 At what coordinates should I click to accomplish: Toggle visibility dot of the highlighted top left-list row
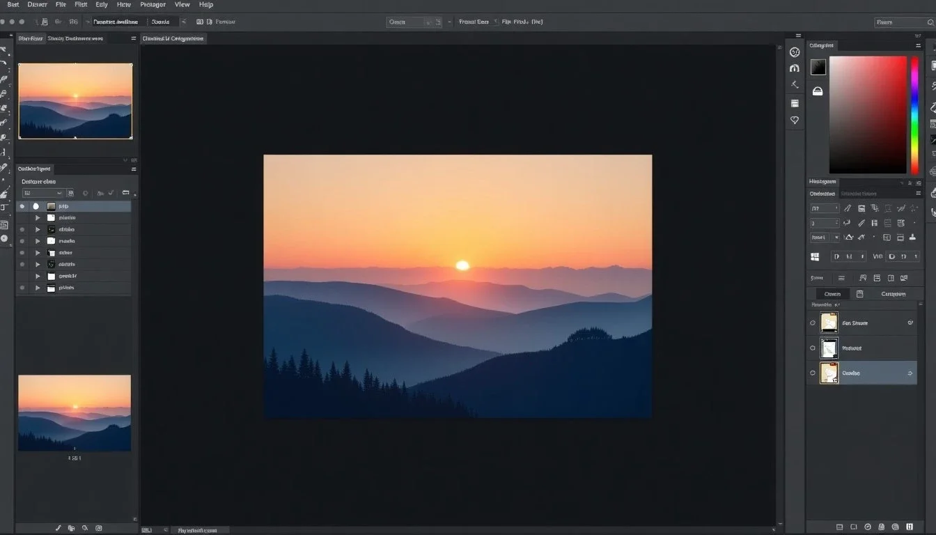point(22,206)
